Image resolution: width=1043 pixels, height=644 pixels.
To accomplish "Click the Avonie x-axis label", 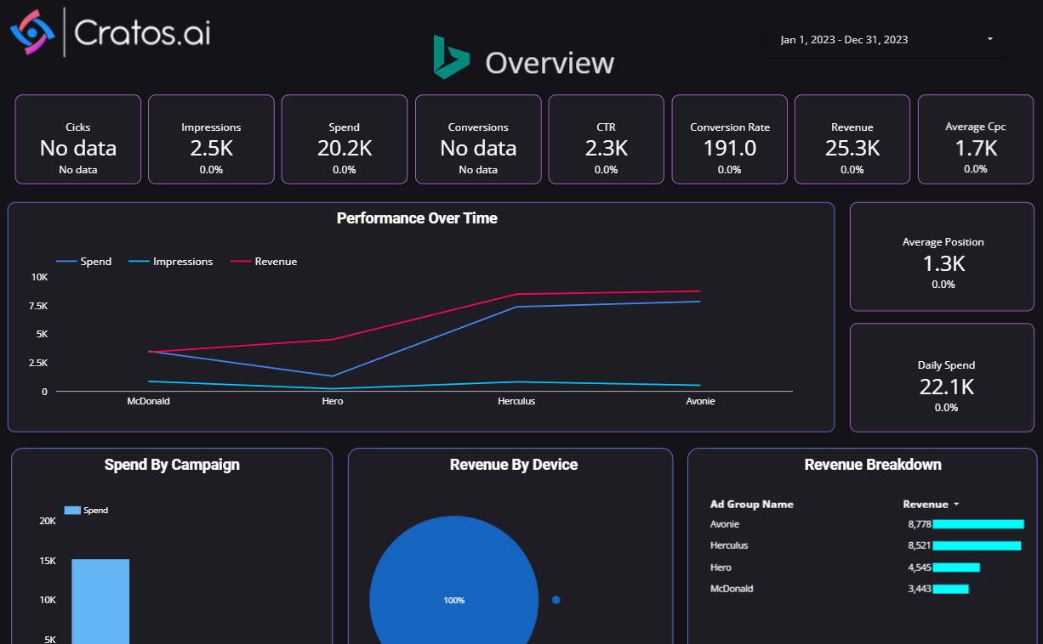I will pos(701,401).
